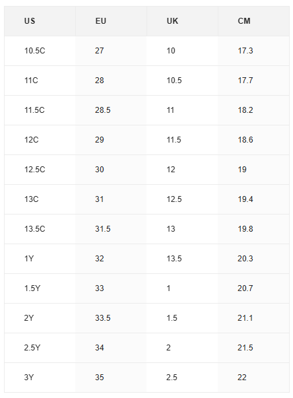This screenshot has width=293, height=398.
Task: Select the EU size 28 cell
Action: click(111, 81)
